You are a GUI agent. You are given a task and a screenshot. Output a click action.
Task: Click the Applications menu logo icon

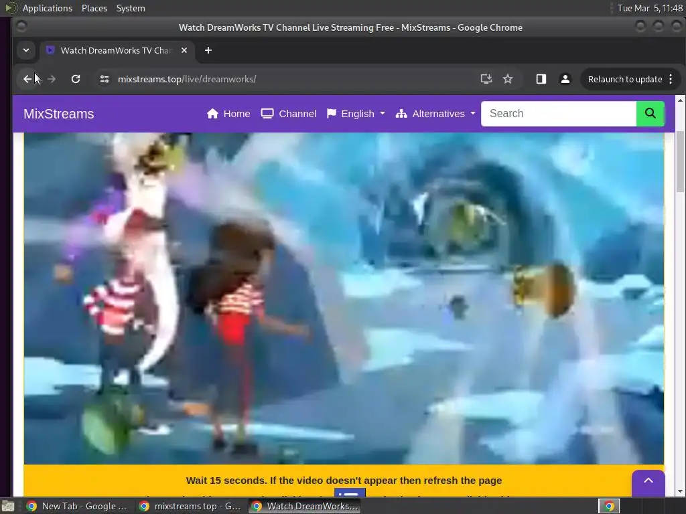tap(11, 8)
